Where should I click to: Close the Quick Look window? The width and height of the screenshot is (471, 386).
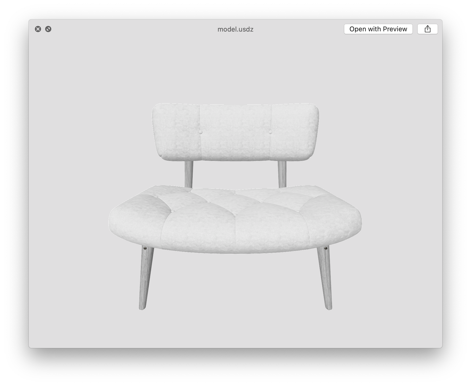click(38, 29)
